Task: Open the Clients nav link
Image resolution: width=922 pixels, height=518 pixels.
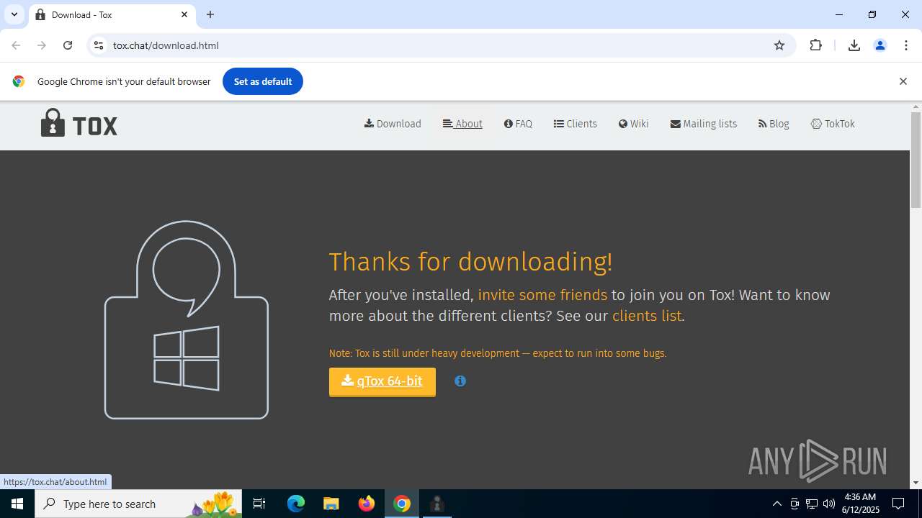Action: [x=575, y=124]
